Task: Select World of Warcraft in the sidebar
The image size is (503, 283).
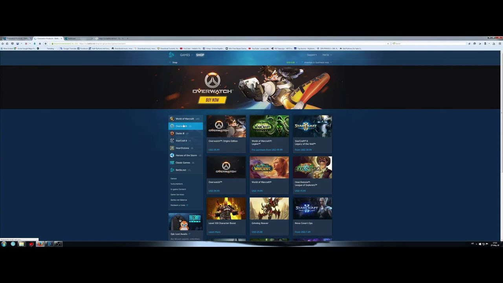Action: click(x=185, y=119)
